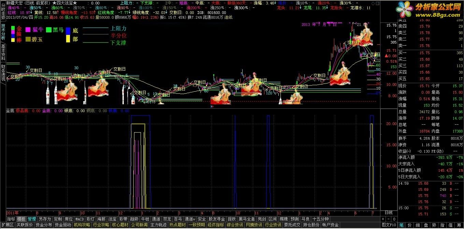Switch to the 指标 indicator tab

(x=11, y=219)
